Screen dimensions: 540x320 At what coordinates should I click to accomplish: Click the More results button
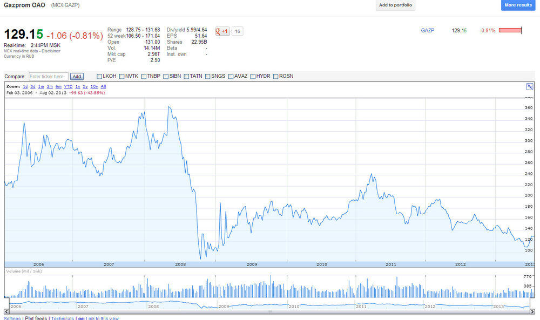click(518, 5)
